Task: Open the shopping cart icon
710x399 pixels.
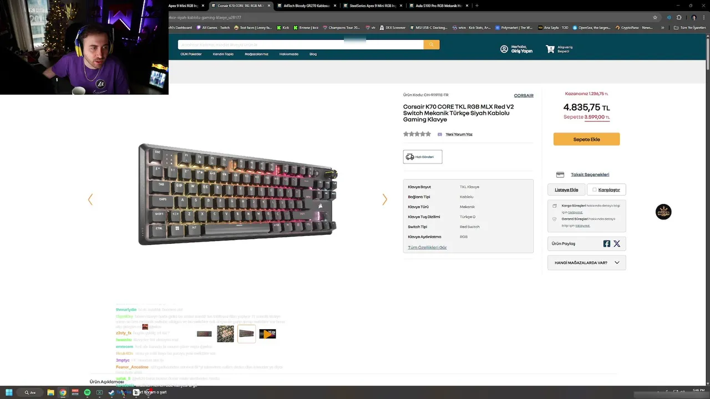Action: point(550,49)
